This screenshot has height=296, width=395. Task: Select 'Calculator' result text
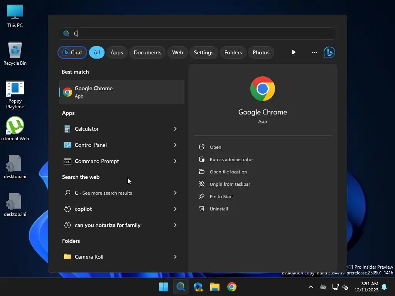(87, 129)
